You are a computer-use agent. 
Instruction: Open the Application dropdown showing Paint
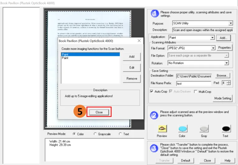pos(212,38)
